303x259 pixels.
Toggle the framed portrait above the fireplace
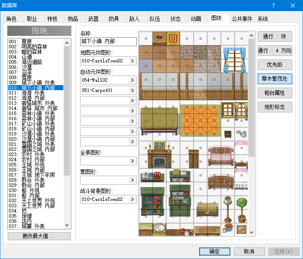click(159, 146)
